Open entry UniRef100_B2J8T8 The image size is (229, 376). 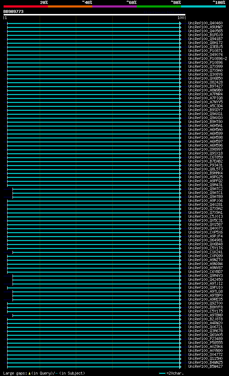coord(205,319)
